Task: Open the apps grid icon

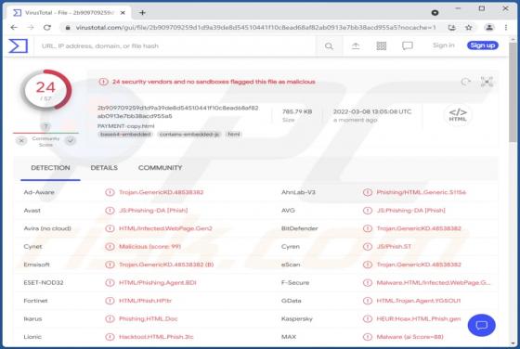Action: [x=382, y=46]
